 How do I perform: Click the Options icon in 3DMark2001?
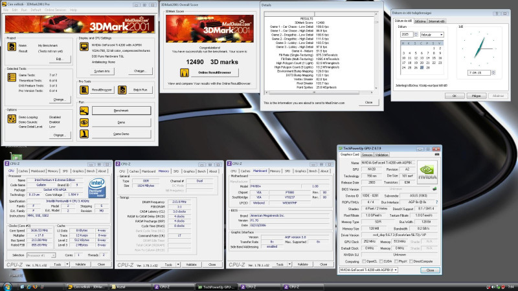click(x=12, y=119)
